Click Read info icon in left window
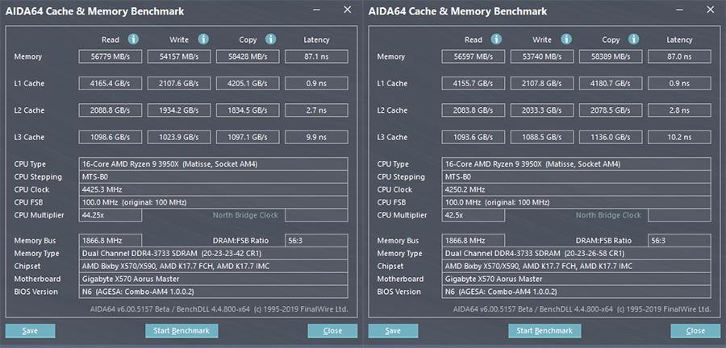Image resolution: width=726 pixels, height=348 pixels. [x=133, y=39]
